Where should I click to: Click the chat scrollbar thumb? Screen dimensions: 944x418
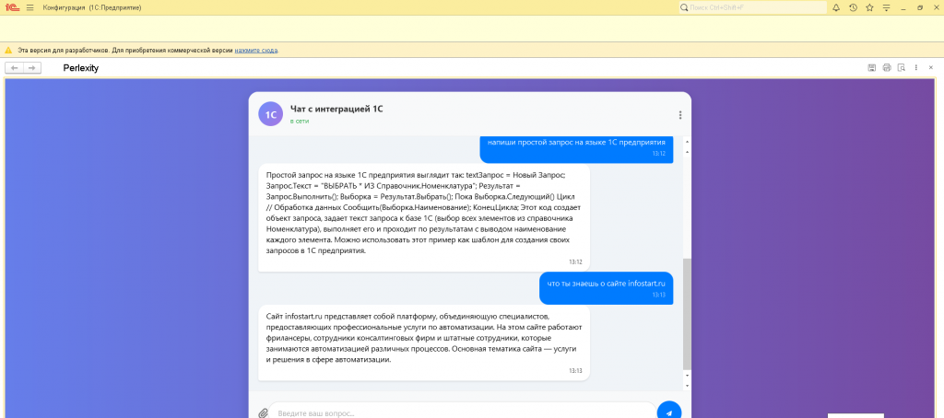point(687,314)
